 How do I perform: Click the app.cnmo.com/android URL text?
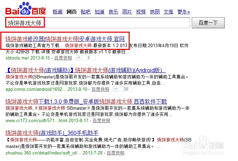click(x=36, y=89)
